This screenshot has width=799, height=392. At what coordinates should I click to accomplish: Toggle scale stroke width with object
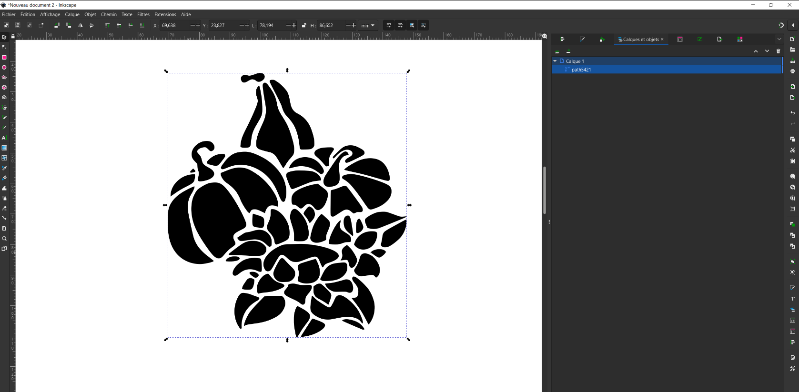(389, 25)
